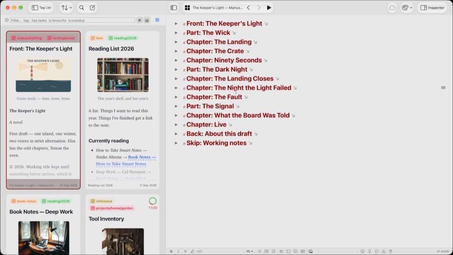The image size is (453, 255).
Task: Expand 'Chapter: The Fault' heading
Action: tap(176, 97)
